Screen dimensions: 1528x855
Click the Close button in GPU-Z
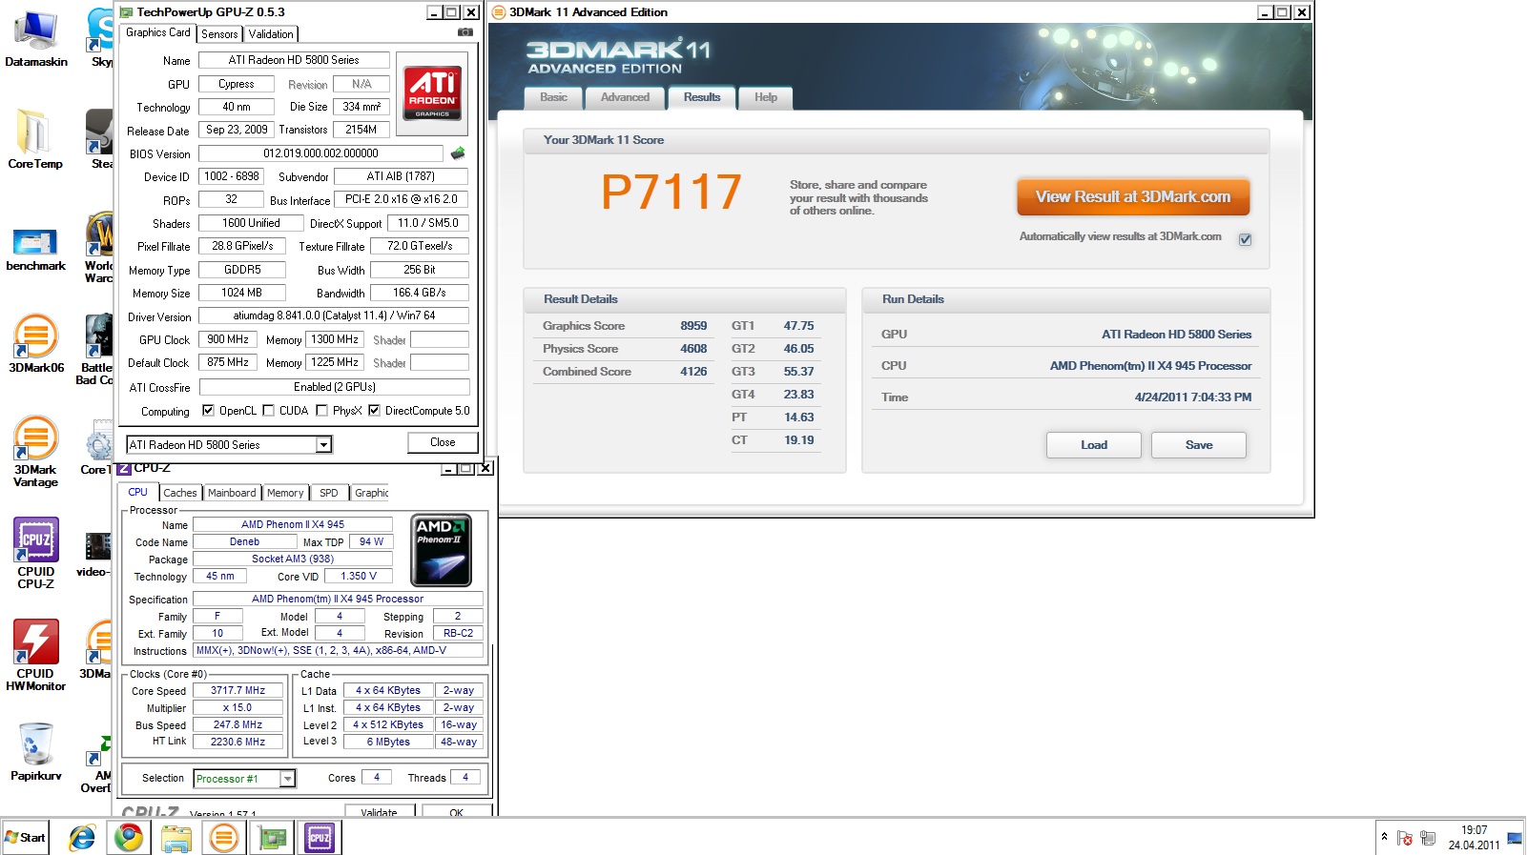pos(443,442)
